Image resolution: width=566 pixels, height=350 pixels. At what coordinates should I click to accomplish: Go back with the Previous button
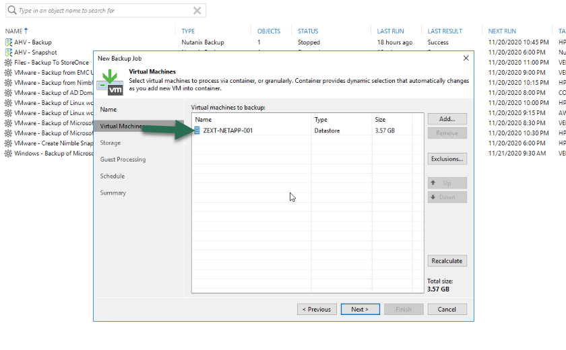pos(317,309)
